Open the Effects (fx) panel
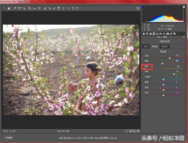188x143 pixels. coord(164,33)
